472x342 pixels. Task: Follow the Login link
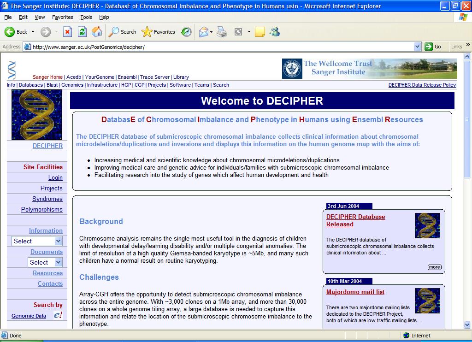pos(55,177)
